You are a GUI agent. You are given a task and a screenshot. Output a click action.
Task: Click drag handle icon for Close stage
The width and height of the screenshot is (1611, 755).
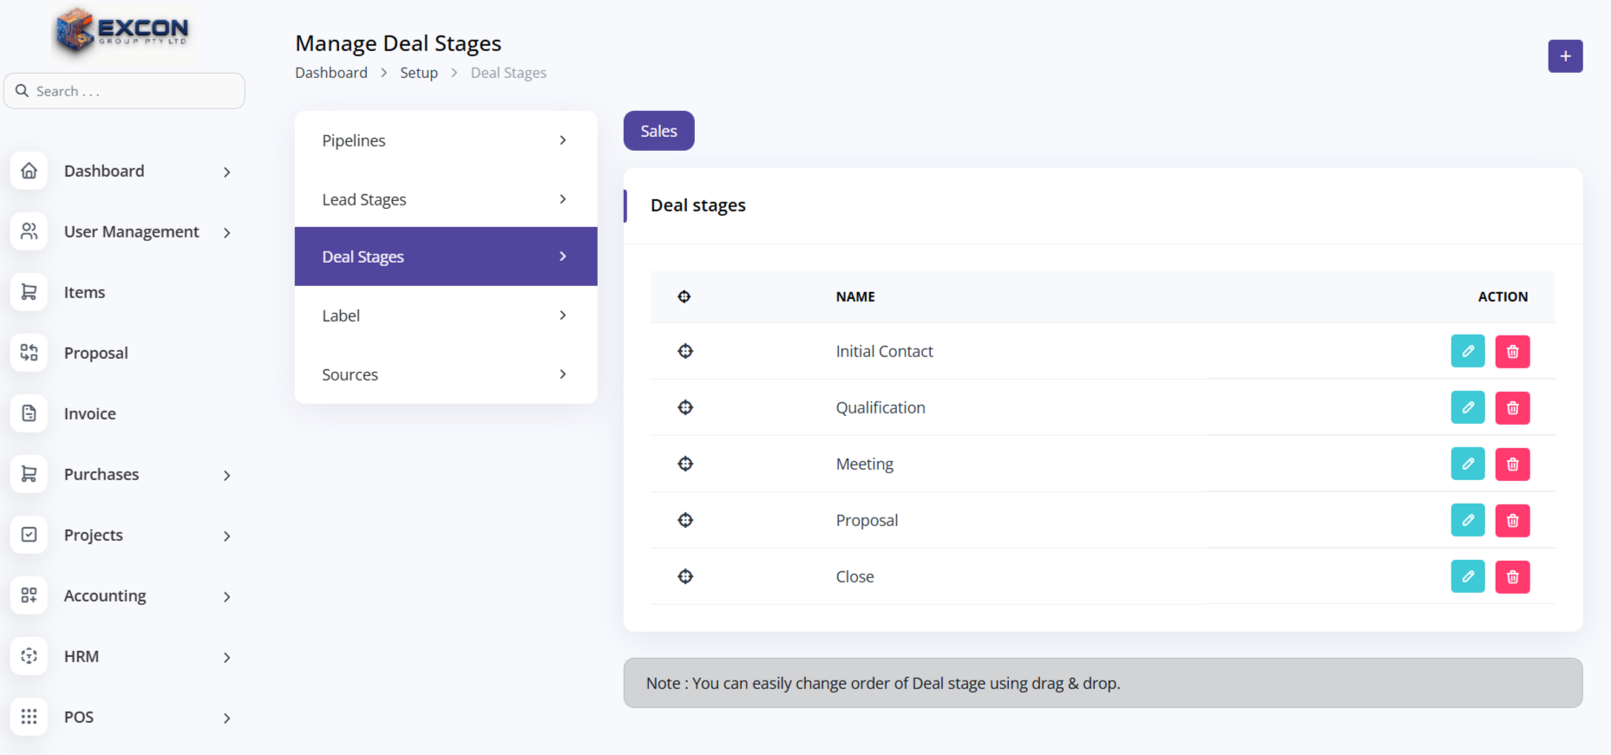tap(685, 576)
